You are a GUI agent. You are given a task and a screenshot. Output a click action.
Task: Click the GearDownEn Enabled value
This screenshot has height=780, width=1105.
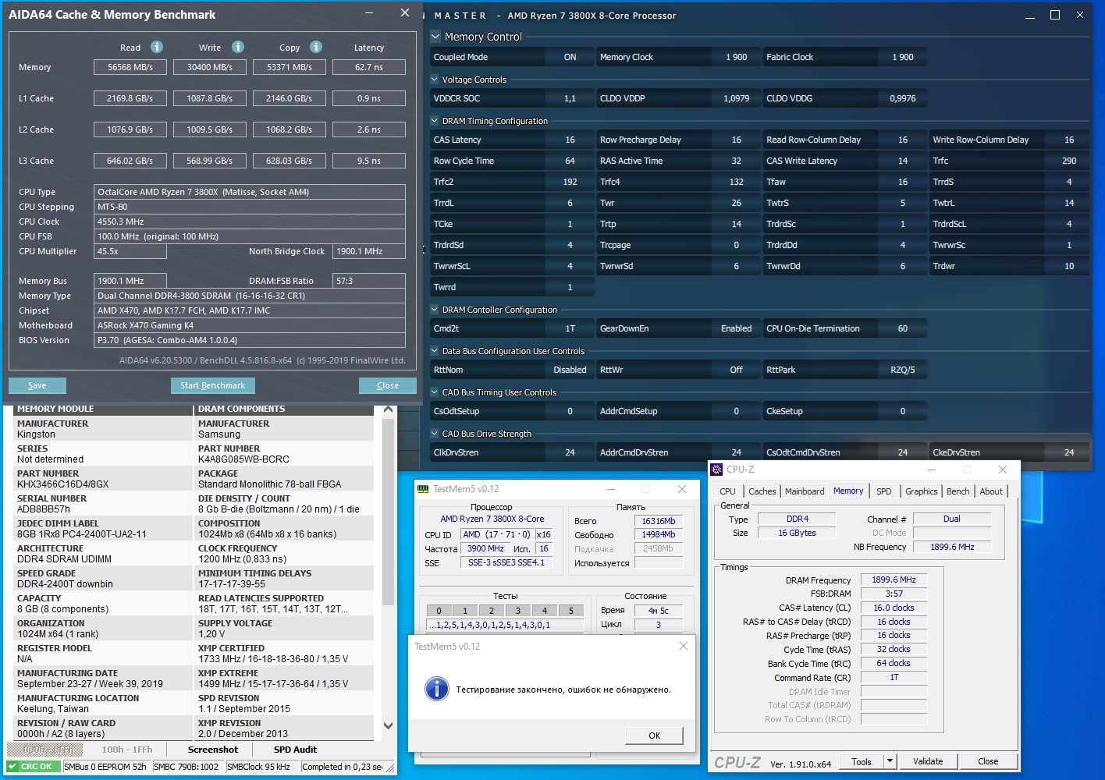(736, 328)
